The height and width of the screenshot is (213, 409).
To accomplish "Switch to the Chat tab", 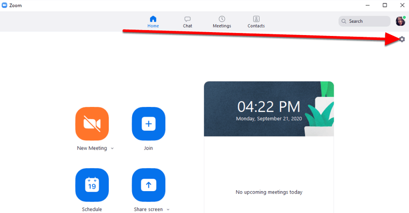I will click(x=187, y=22).
